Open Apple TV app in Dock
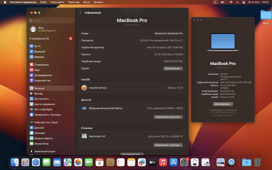The height and width of the screenshot is (170, 272). 152,162
